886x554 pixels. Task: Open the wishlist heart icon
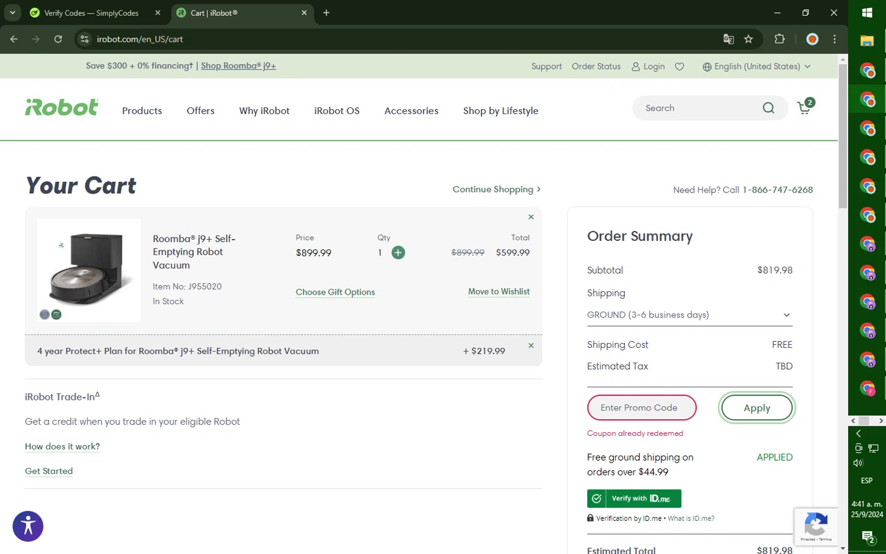tap(679, 67)
